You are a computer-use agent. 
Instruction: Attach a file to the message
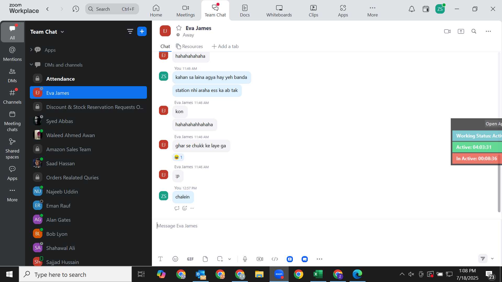pyautogui.click(x=205, y=259)
